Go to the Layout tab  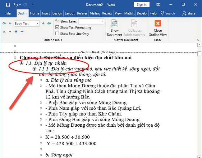(70, 13)
